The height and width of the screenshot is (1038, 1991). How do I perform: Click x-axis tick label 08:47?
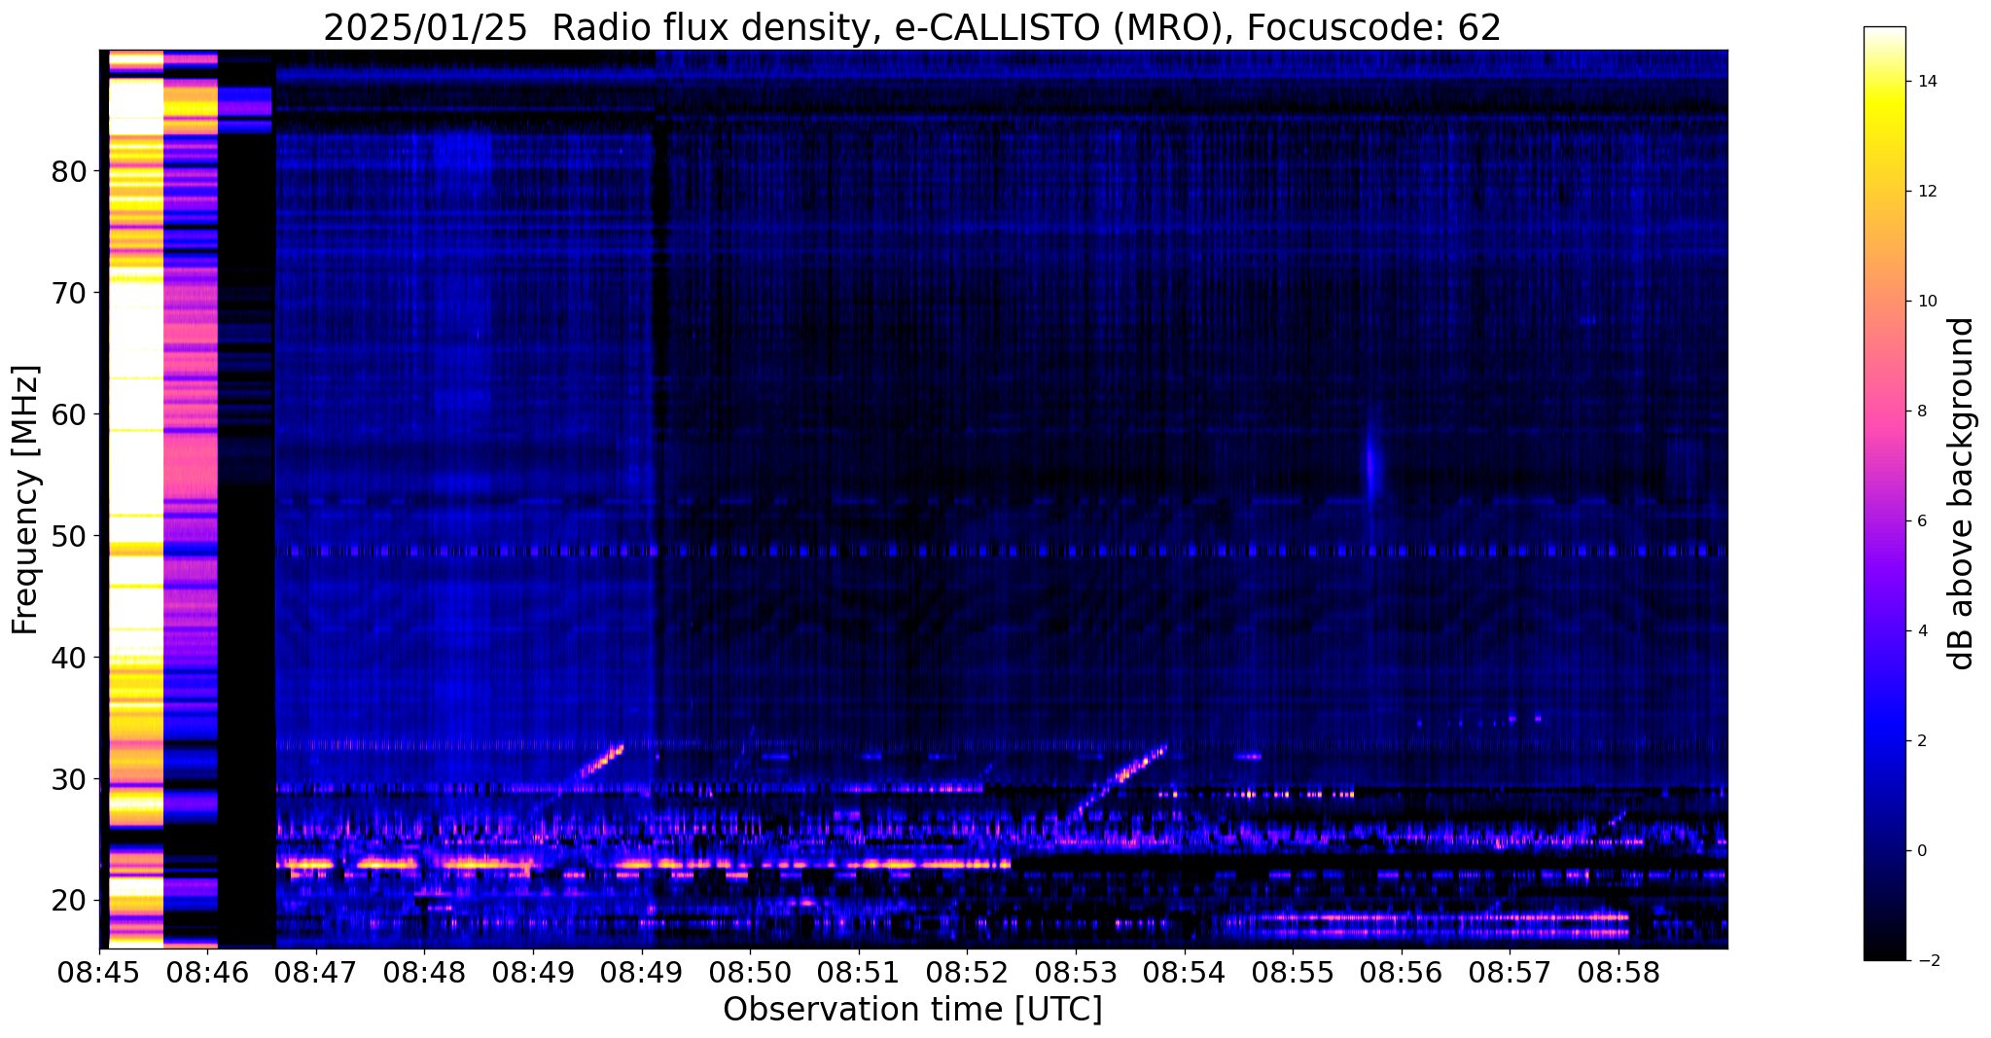click(x=317, y=974)
